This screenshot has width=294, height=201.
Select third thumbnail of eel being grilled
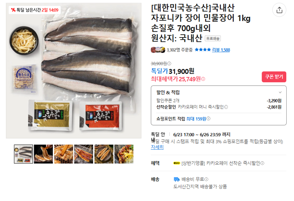64,154
